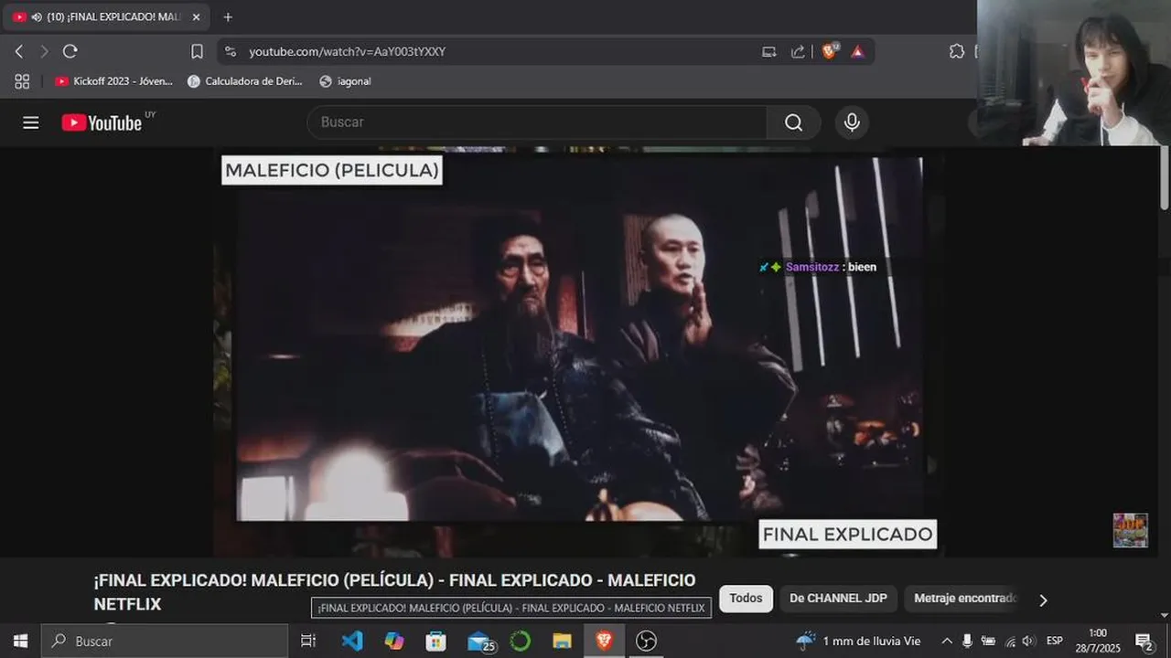Open OBS Studio from taskbar
The width and height of the screenshot is (1171, 658).
646,641
